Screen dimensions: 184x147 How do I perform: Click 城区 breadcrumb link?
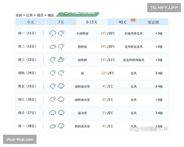51,15
